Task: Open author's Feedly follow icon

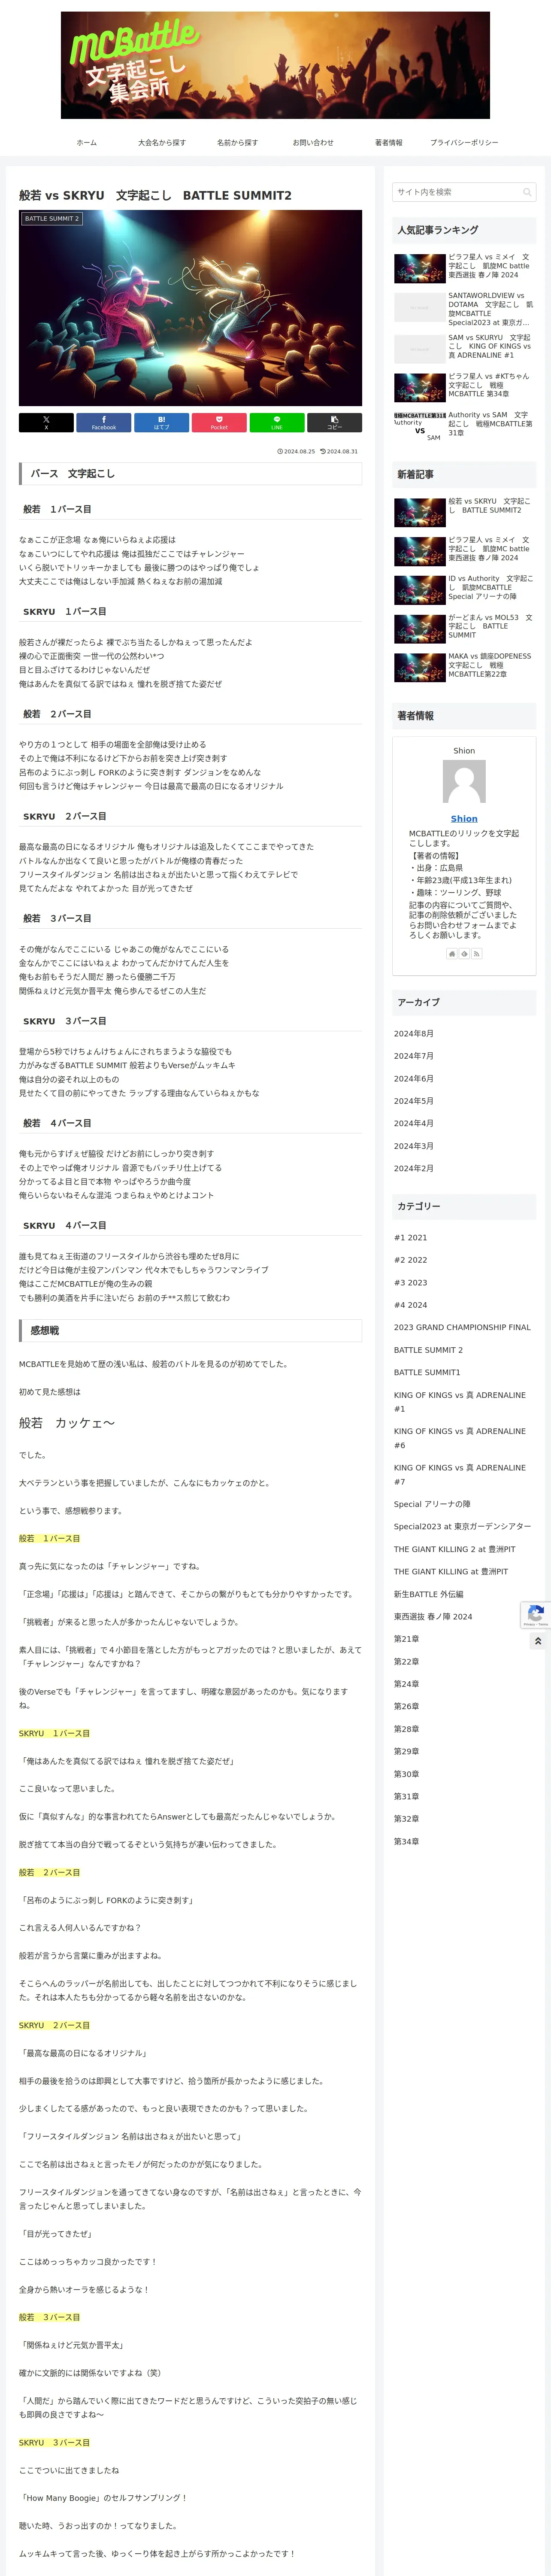Action: point(464,954)
